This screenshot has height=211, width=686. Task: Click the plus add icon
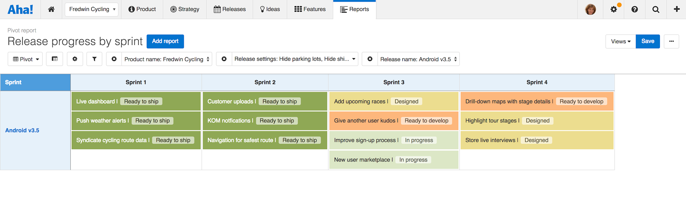coord(676,9)
